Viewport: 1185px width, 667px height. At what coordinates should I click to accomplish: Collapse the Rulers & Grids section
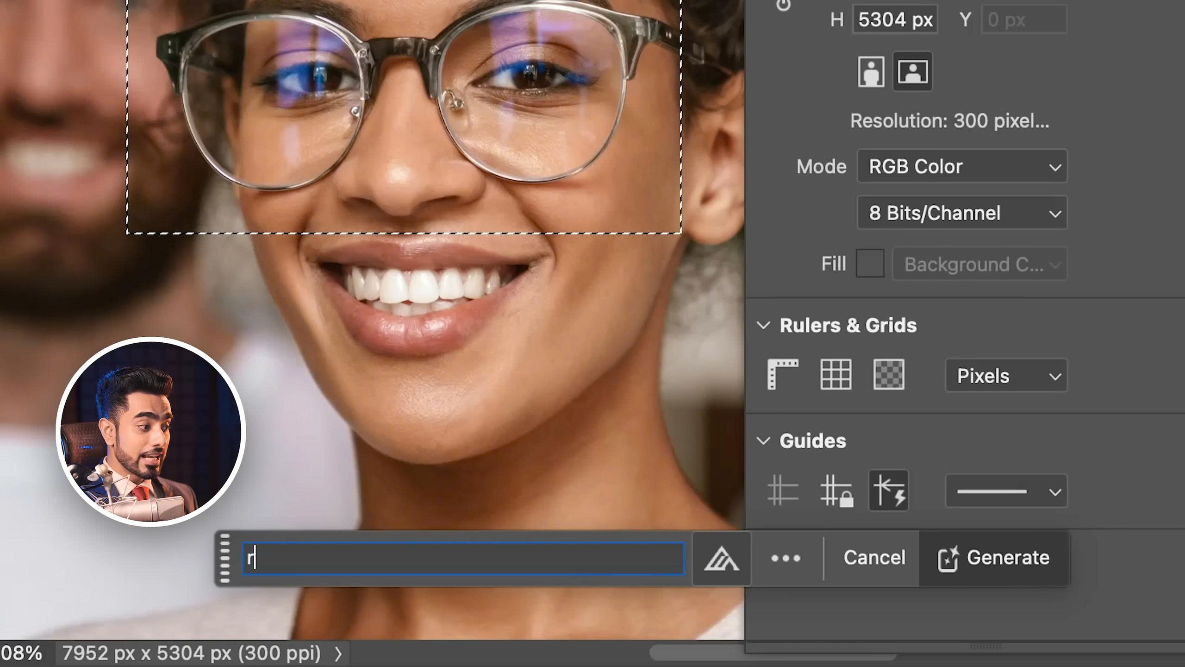tap(763, 325)
